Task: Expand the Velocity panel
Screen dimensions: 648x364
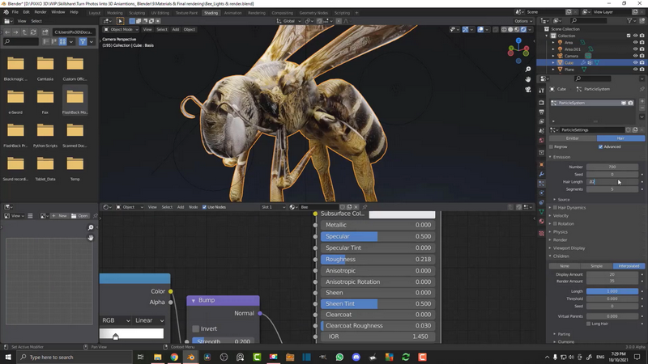Action: pos(561,216)
